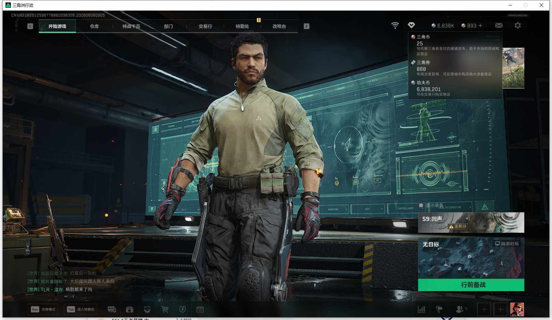Open the chat bubble icon
Viewport: 552px width, 320px height.
pyautogui.click(x=112, y=309)
